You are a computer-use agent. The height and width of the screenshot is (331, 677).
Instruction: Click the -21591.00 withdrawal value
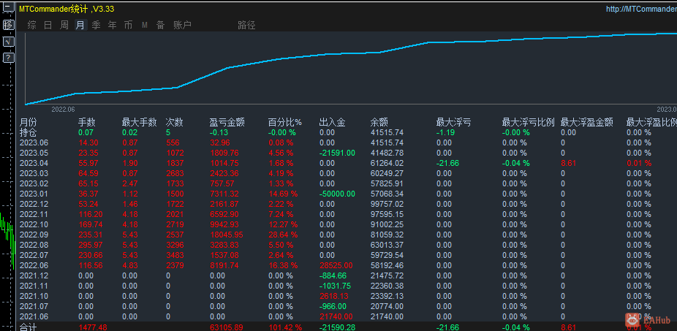coord(337,153)
